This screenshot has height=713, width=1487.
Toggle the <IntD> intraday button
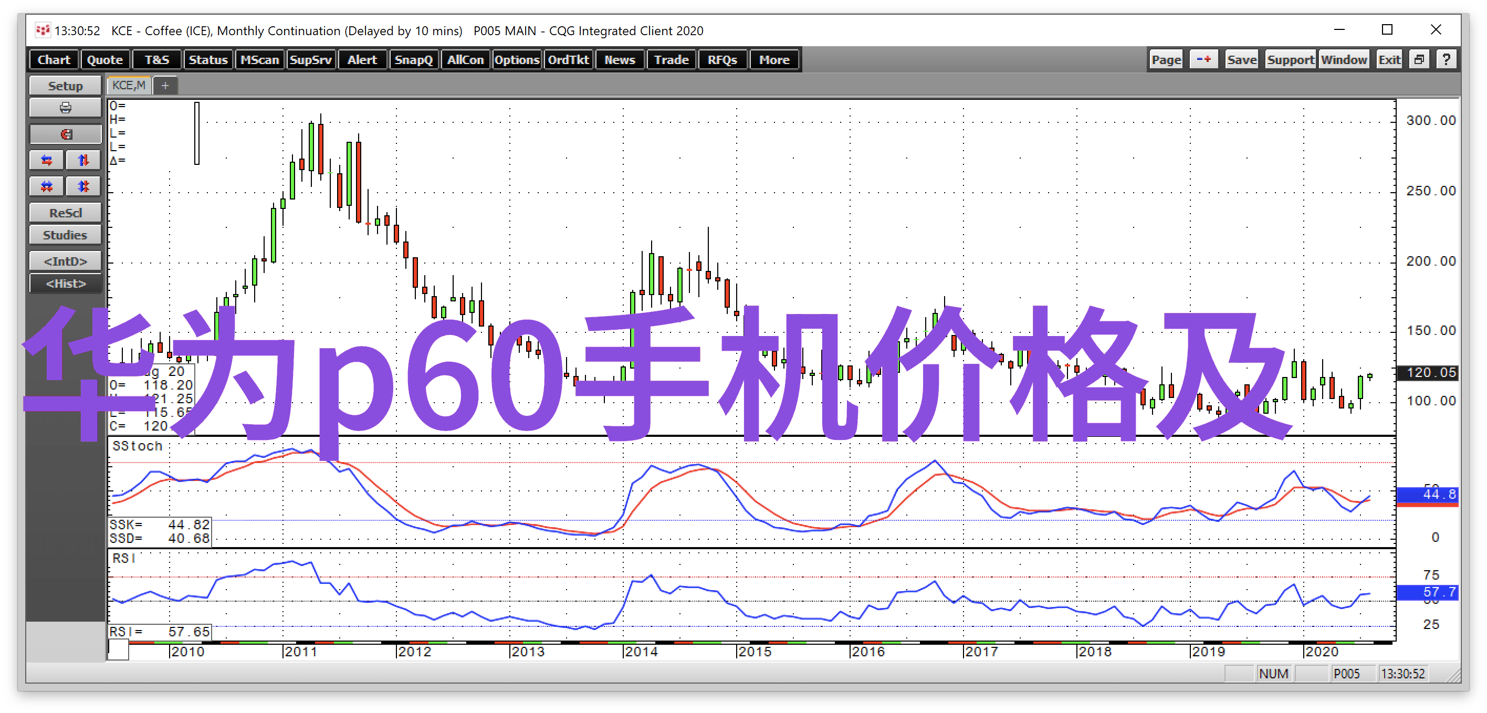[65, 261]
